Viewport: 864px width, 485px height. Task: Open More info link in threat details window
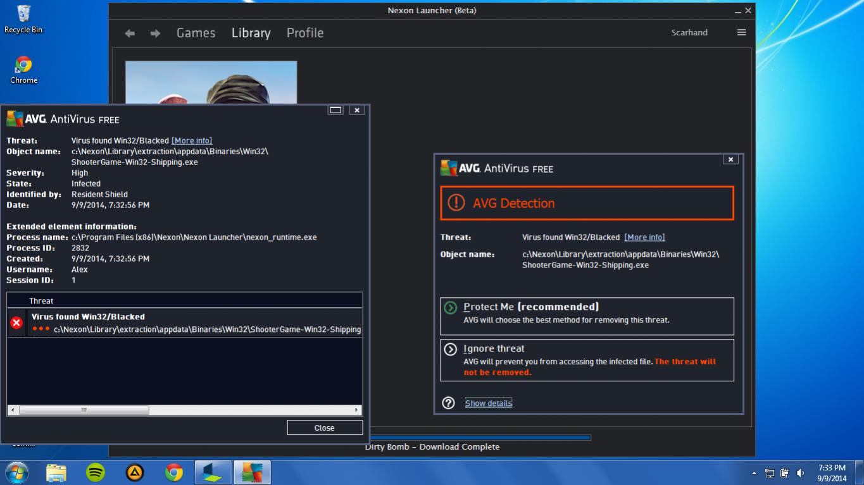click(192, 140)
